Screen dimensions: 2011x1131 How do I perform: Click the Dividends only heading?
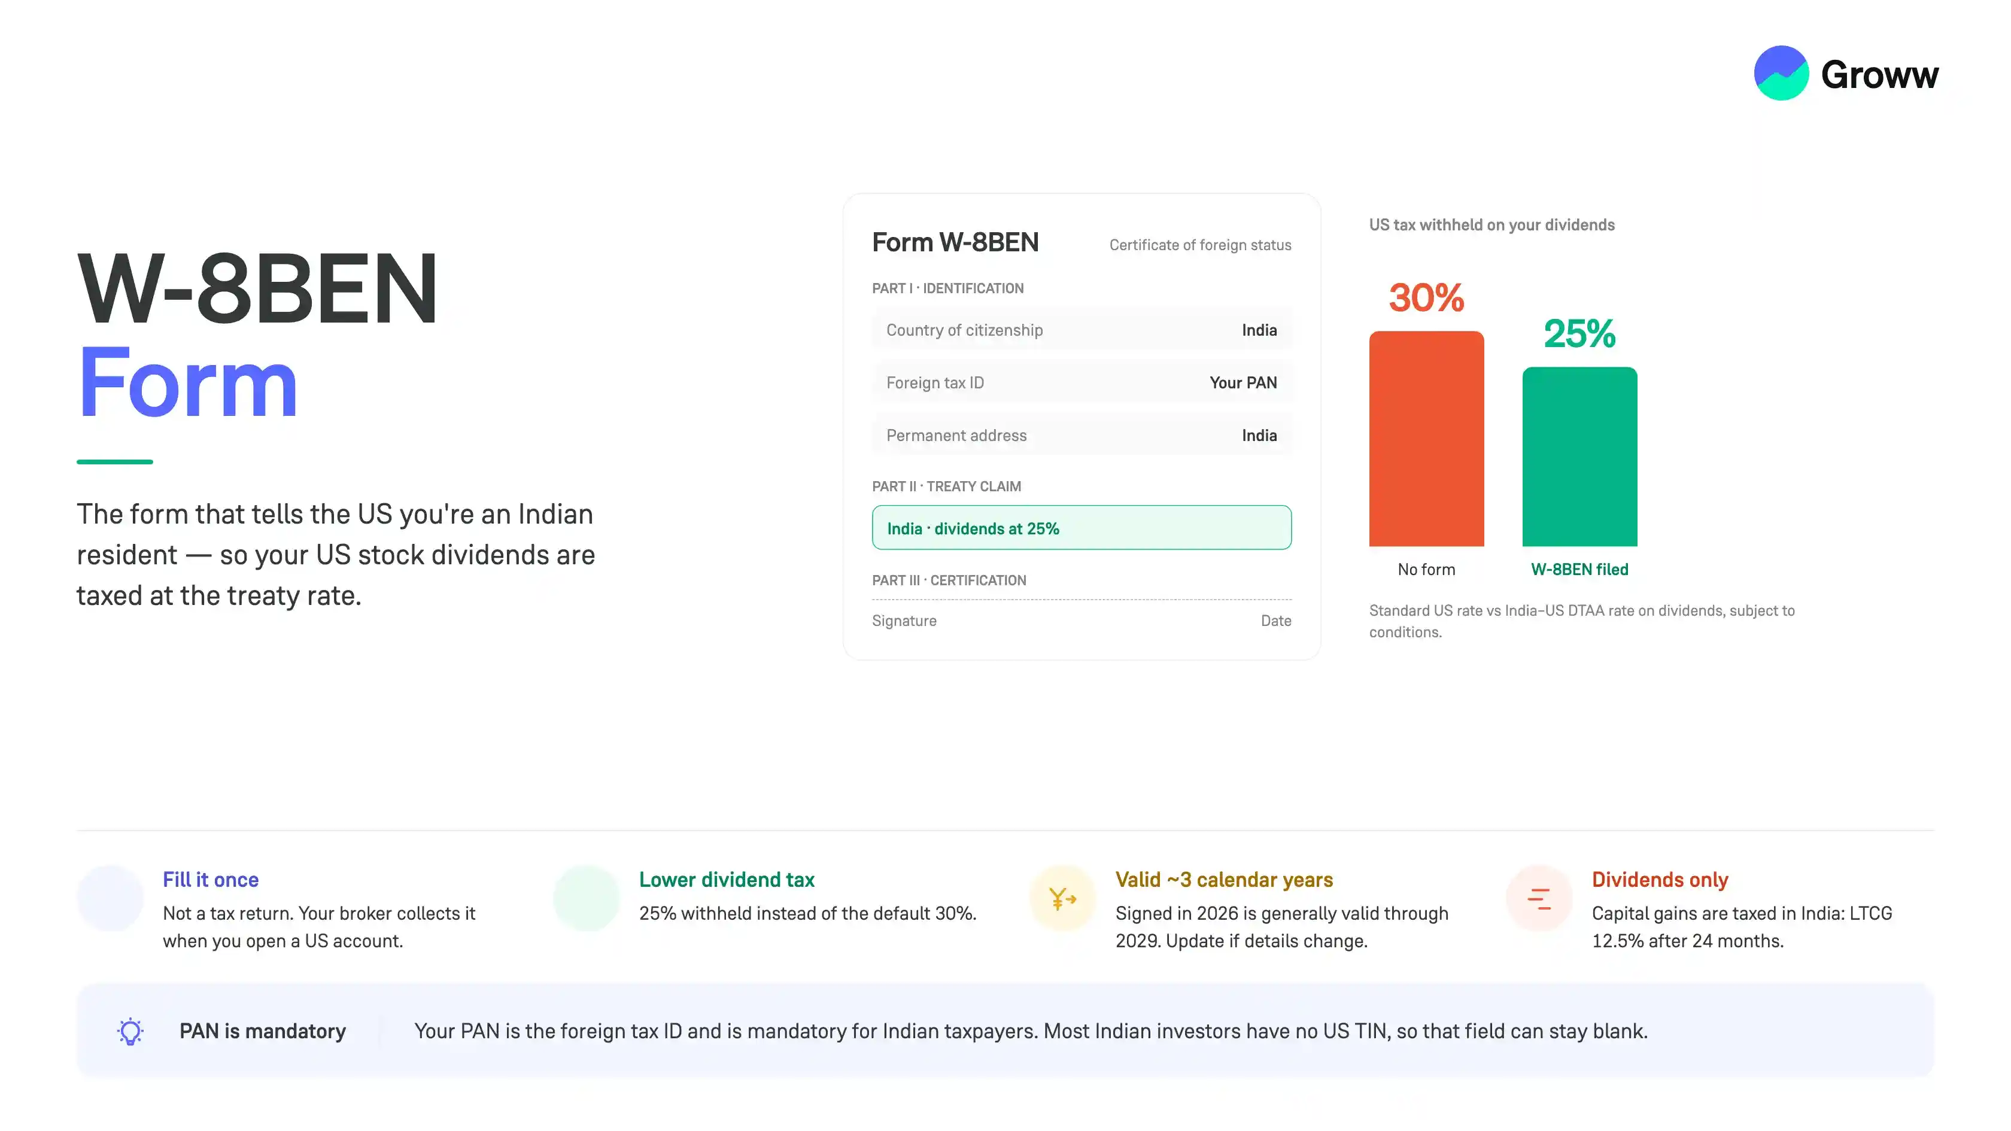[1660, 880]
